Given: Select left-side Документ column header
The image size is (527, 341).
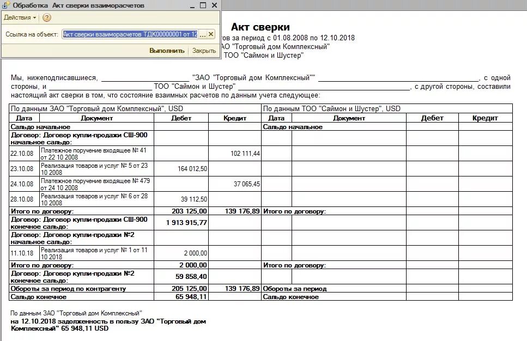Looking at the screenshot, I should pos(97,118).
